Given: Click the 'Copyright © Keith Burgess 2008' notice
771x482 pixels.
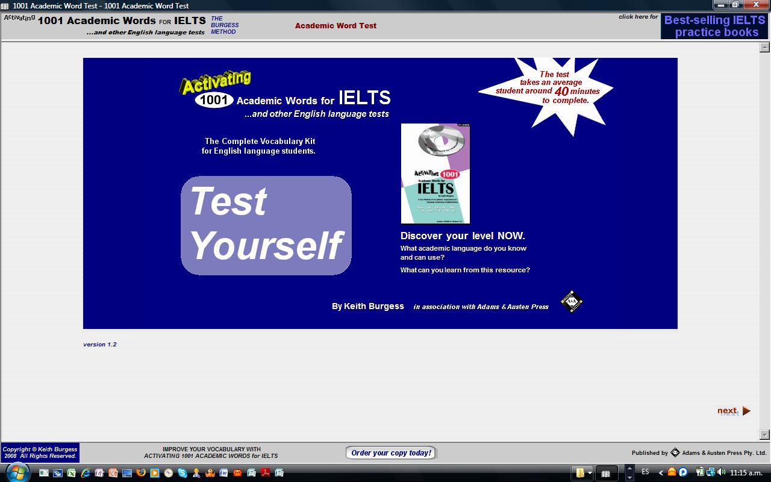Looking at the screenshot, I should [x=40, y=452].
